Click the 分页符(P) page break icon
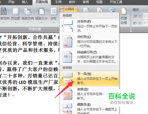This screenshot has width=148, height=114. 68,26
